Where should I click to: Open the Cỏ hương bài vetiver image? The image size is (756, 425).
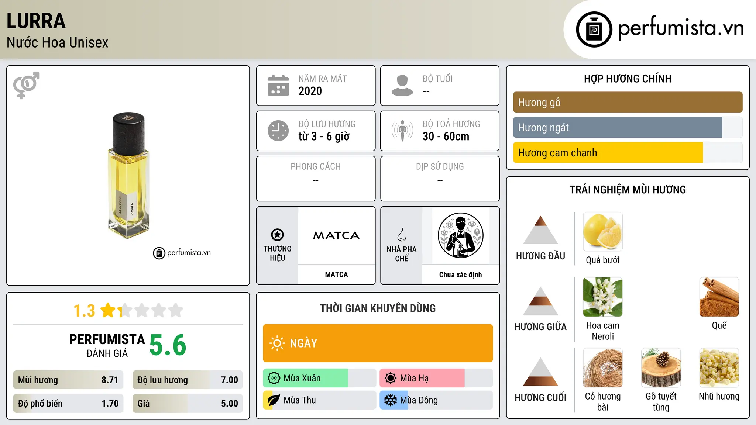coord(603,368)
